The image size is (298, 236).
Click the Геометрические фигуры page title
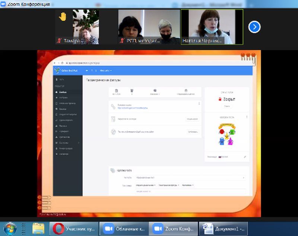tap(103, 80)
